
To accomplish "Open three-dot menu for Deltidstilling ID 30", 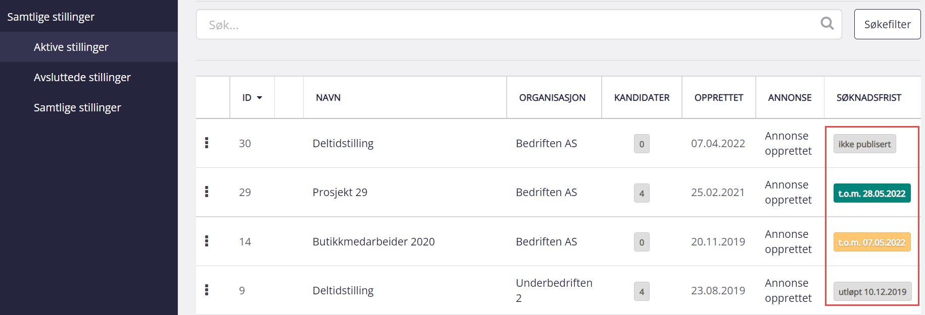I will [207, 143].
